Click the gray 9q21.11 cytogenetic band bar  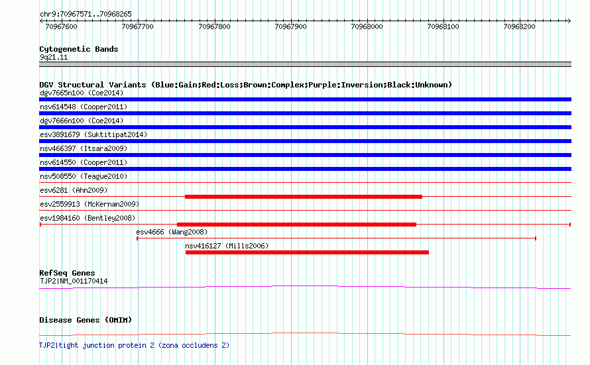[305, 64]
